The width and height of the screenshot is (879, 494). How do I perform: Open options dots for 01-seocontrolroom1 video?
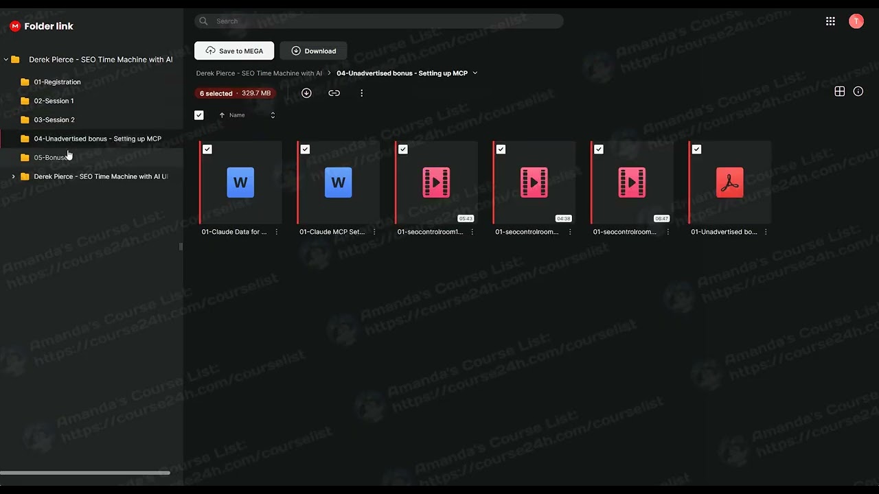pos(472,232)
